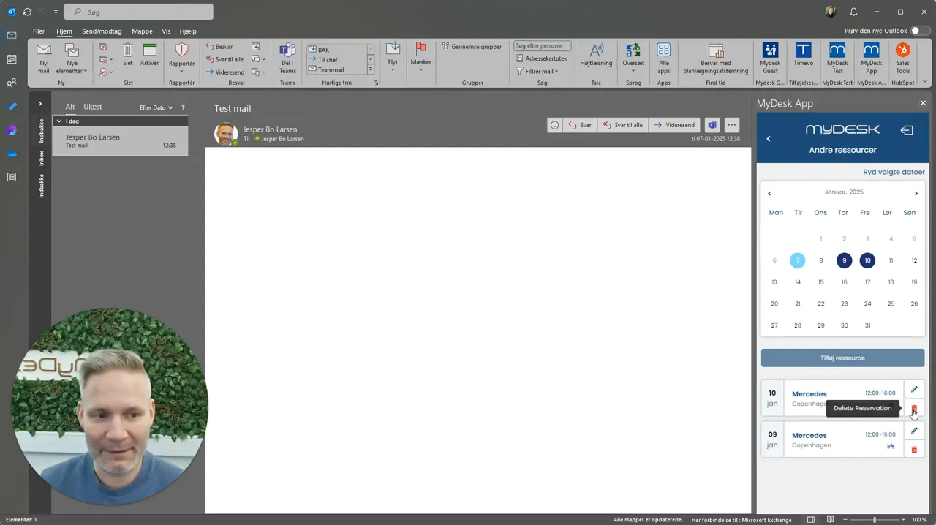This screenshot has width=936, height=525.
Task: Go back in the MyDesk panel
Action: [769, 139]
